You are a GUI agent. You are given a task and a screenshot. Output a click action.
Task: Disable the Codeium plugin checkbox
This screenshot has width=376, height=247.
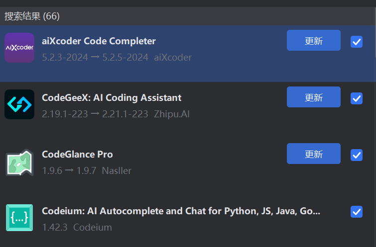click(x=357, y=212)
